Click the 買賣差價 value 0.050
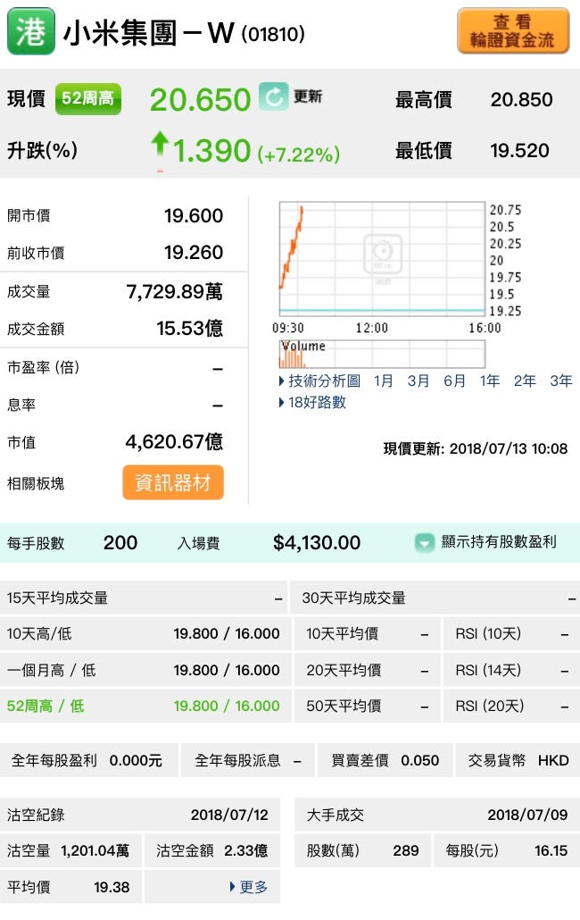580x920 pixels. pyautogui.click(x=420, y=760)
